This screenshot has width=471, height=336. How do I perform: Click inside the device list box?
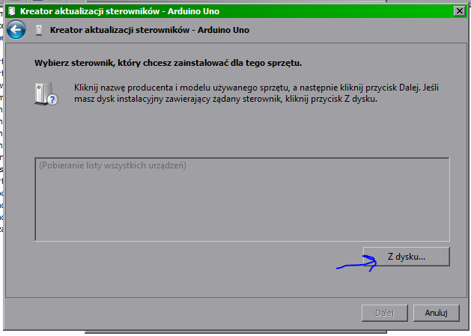241,206
